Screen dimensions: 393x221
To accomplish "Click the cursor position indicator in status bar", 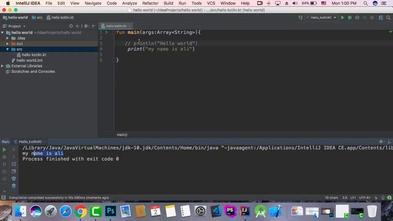I will pyautogui.click(x=345, y=198).
